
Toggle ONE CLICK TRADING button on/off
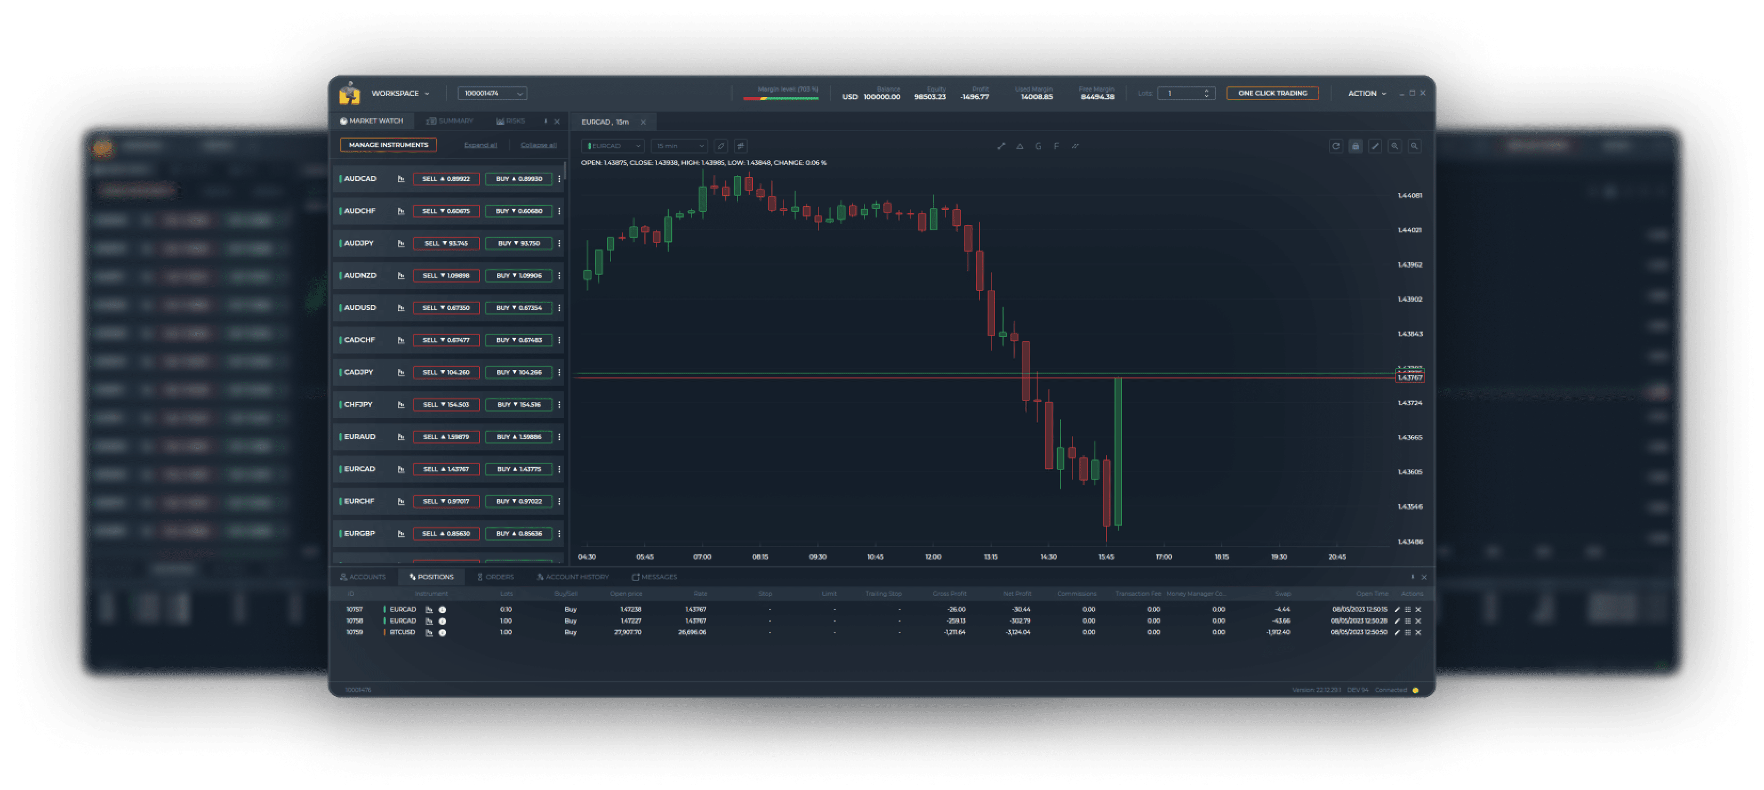[1271, 93]
